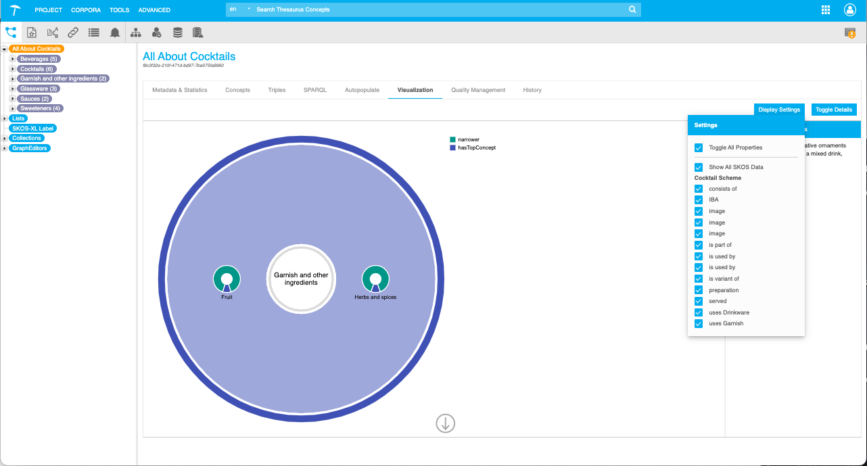Click the document with star icon

[31, 32]
